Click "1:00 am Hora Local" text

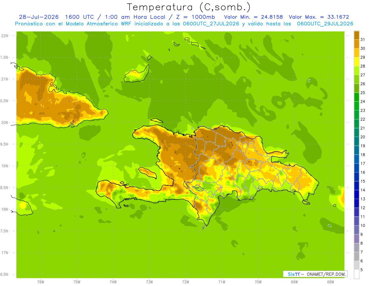coord(135,17)
